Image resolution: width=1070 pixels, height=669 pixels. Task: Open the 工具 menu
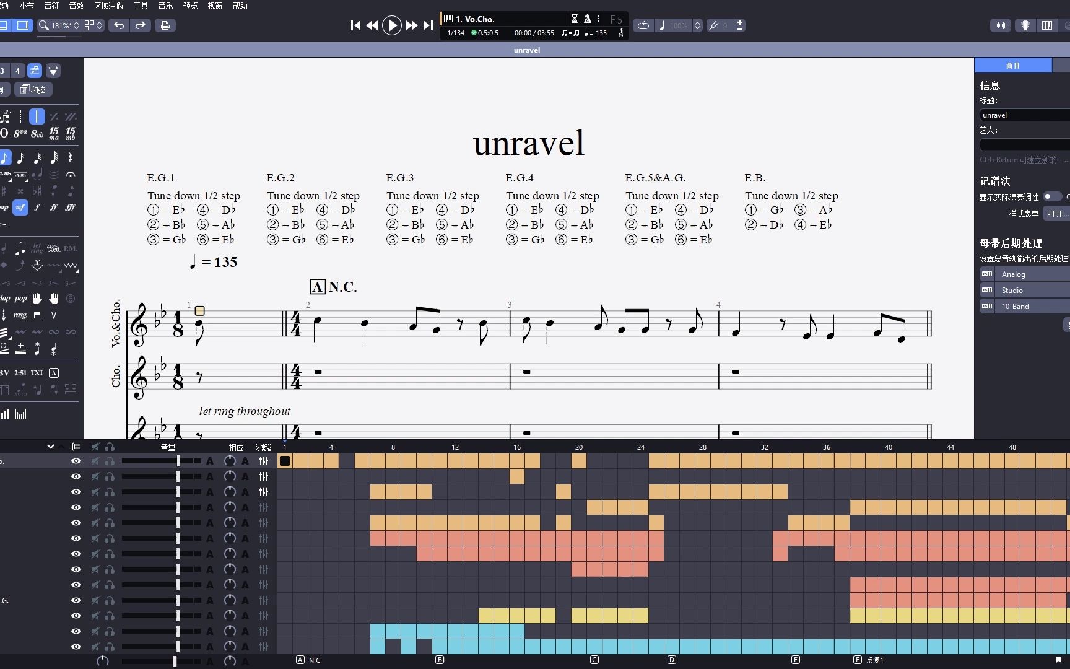click(141, 6)
